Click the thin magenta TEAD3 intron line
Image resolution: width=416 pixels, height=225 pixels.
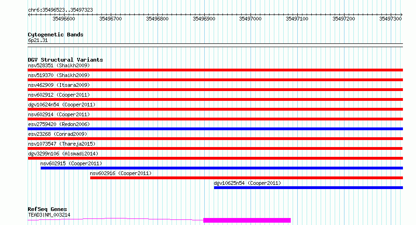(x=115, y=218)
